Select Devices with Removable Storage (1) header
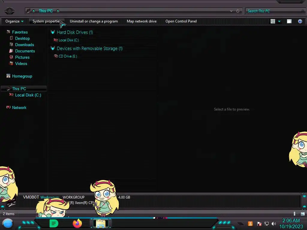307x230 pixels. point(90,49)
